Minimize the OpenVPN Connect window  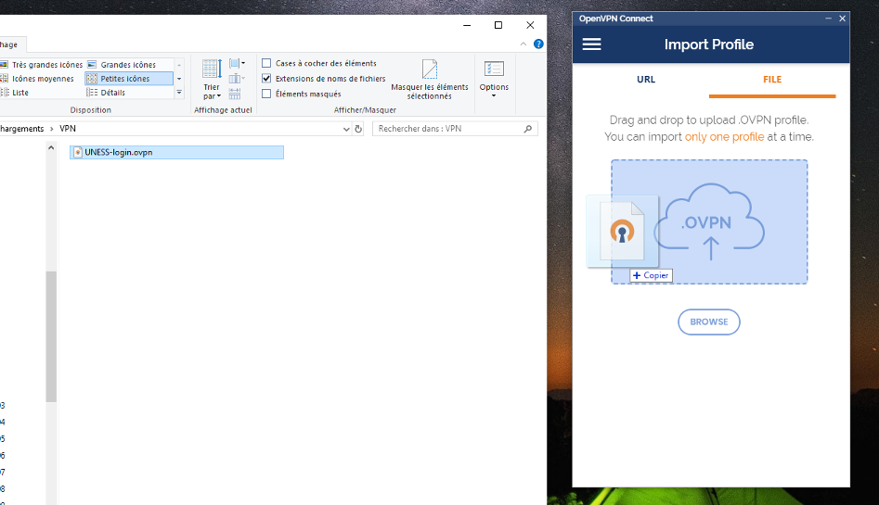pyautogui.click(x=828, y=19)
